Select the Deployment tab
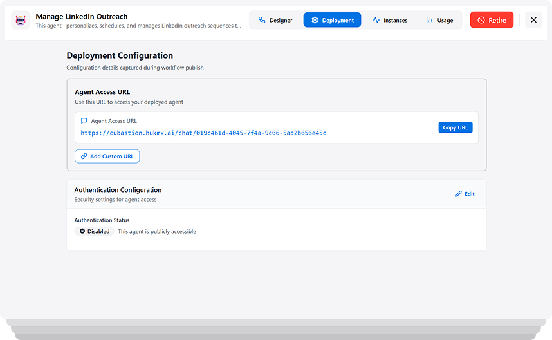552x340 pixels. (332, 20)
